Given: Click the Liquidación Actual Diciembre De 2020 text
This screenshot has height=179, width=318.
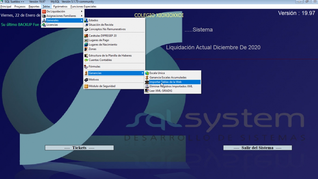Looking at the screenshot, I should pyautogui.click(x=213, y=47).
